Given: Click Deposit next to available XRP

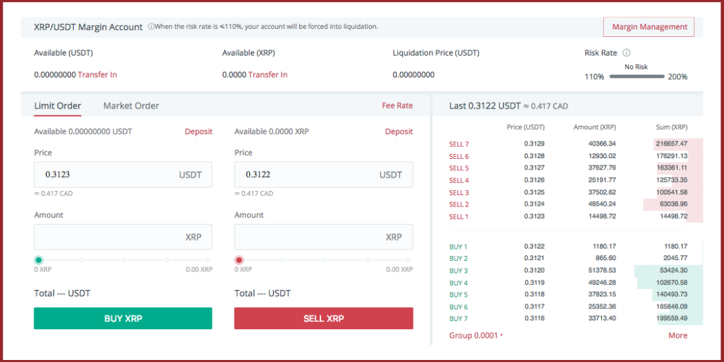Looking at the screenshot, I should 399,131.
